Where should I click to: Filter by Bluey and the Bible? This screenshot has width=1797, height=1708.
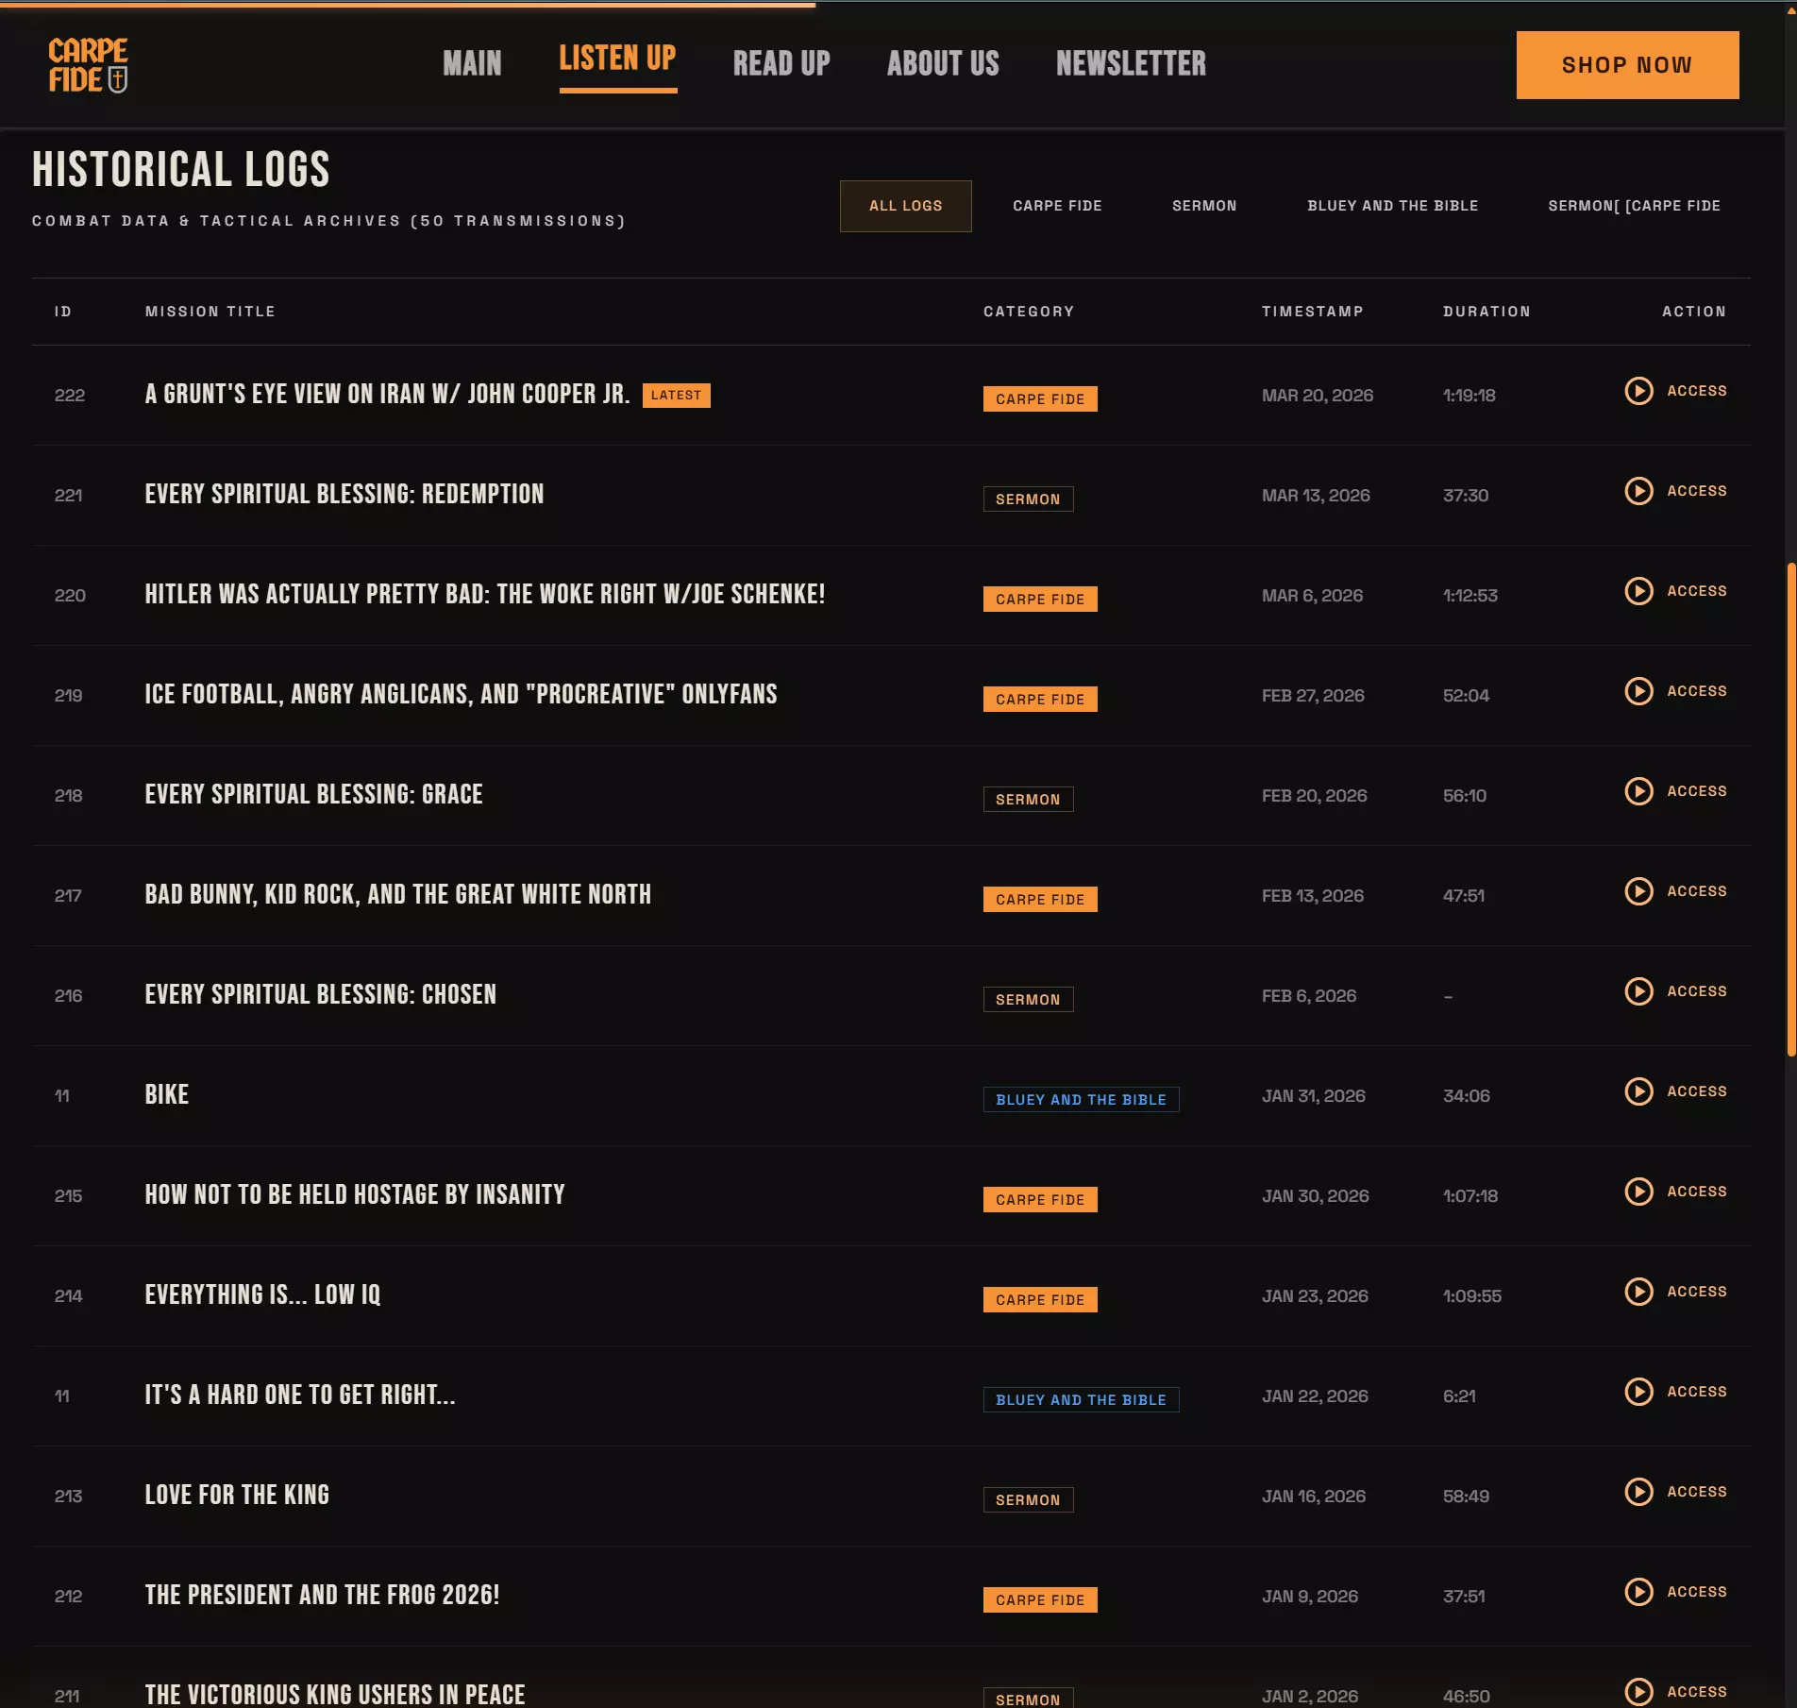(1391, 206)
